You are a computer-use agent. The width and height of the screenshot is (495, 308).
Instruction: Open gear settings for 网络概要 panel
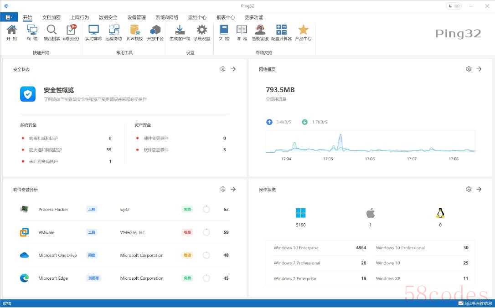tap(469, 69)
